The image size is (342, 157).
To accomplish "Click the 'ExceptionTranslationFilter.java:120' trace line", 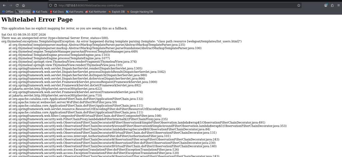I will click(94, 153).
